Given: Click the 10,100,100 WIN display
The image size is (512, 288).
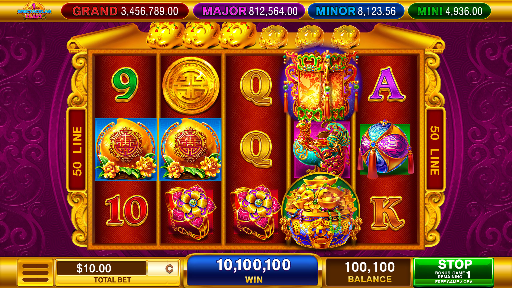Looking at the screenshot, I should pos(253,270).
